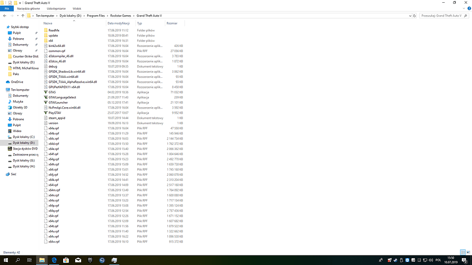Viewport: 472px width, 265px height.
Task: Open Windows taskbar search
Action: point(18,260)
